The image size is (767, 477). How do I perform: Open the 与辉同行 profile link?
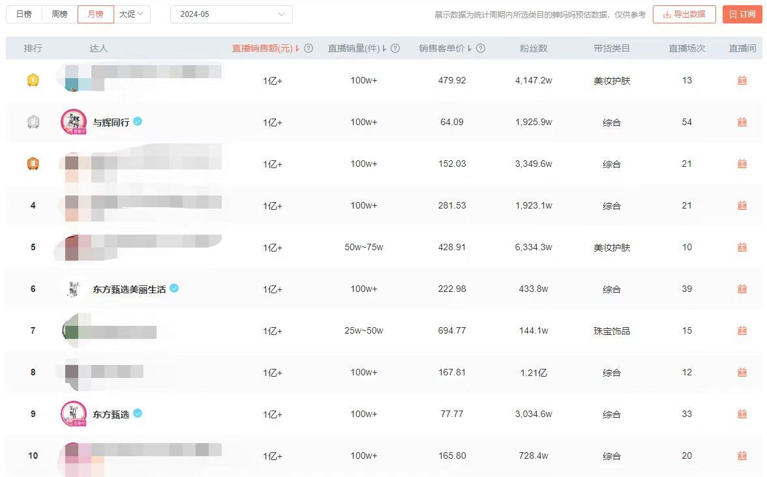pyautogui.click(x=111, y=122)
